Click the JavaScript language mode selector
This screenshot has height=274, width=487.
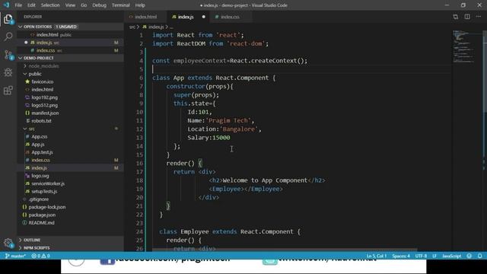click(x=451, y=256)
